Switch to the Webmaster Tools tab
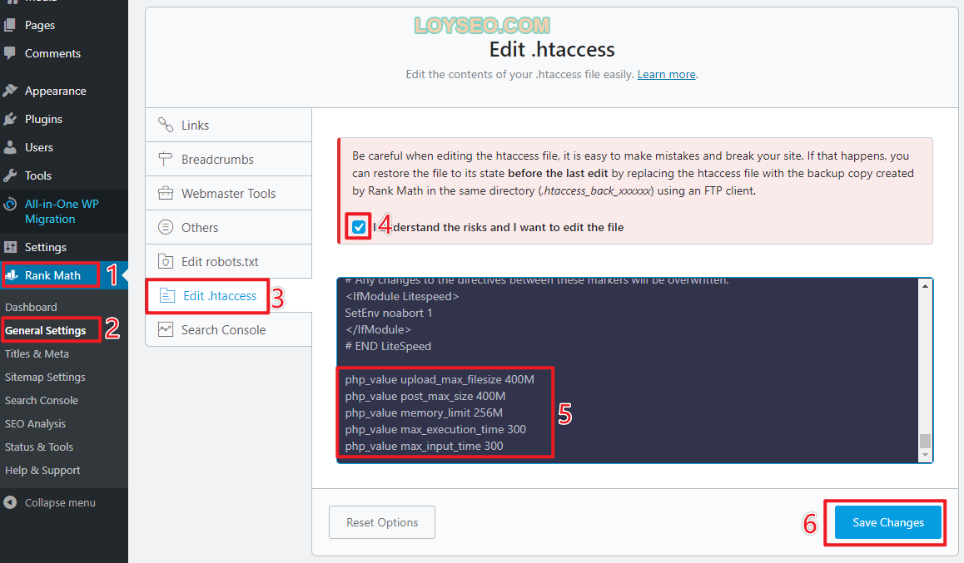Viewport: 964px width, 563px height. point(229,194)
